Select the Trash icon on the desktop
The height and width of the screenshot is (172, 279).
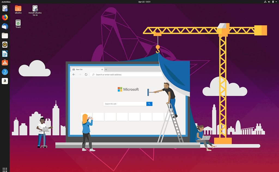18,23
